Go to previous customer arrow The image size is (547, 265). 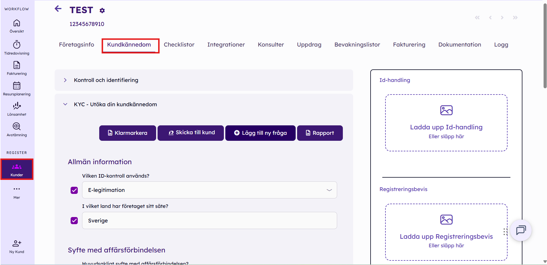pyautogui.click(x=490, y=18)
